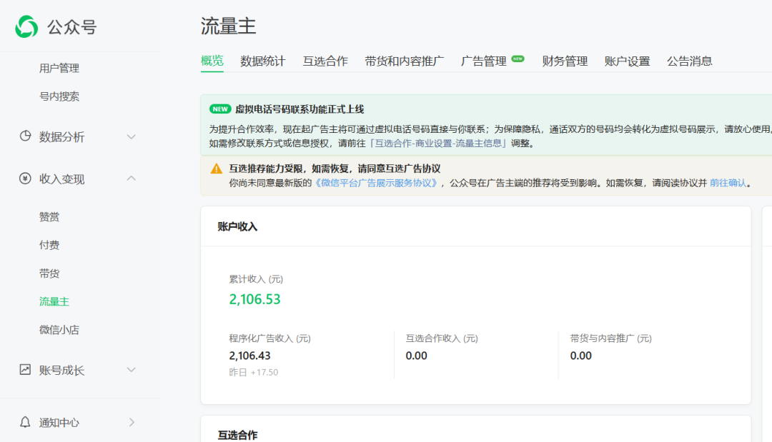Click 用户管理 in the sidebar
Screen dimensions: 772x442
tap(60, 68)
